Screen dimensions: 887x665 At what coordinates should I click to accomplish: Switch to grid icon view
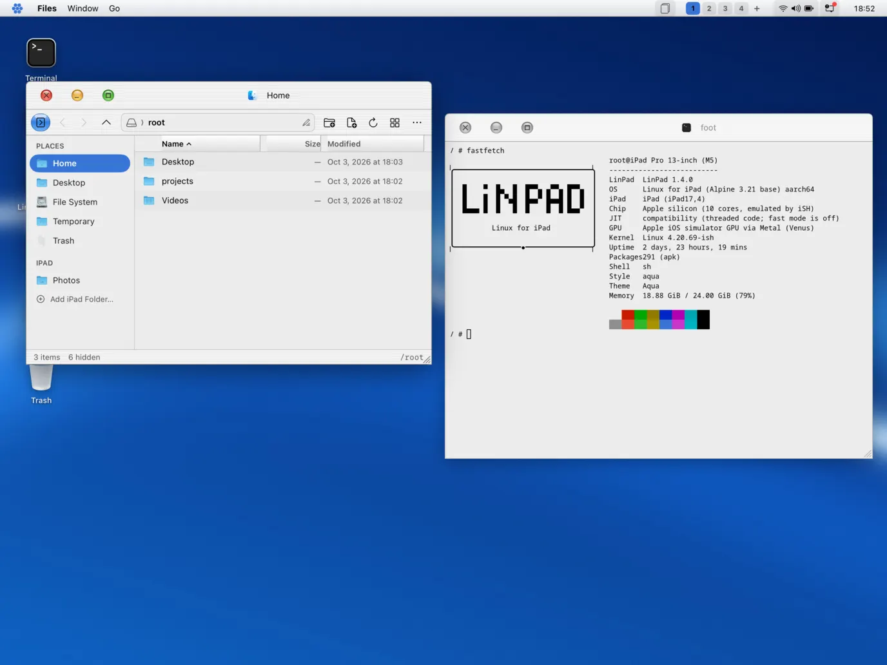[x=395, y=122]
